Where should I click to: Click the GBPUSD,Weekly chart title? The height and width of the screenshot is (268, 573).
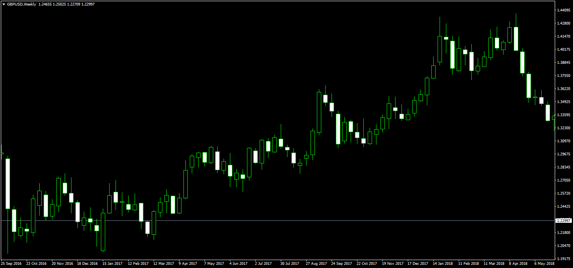(21, 4)
